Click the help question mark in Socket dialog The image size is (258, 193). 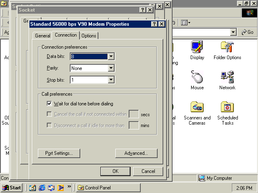click(x=143, y=10)
